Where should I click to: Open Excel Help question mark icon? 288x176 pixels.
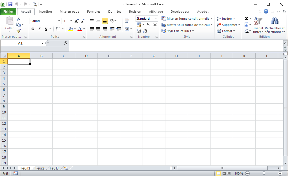(266, 12)
